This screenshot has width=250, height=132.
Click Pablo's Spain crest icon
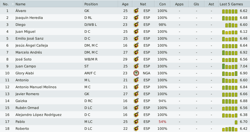click(136, 122)
